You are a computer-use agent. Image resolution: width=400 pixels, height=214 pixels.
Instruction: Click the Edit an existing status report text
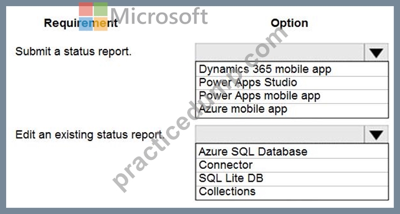pos(90,135)
